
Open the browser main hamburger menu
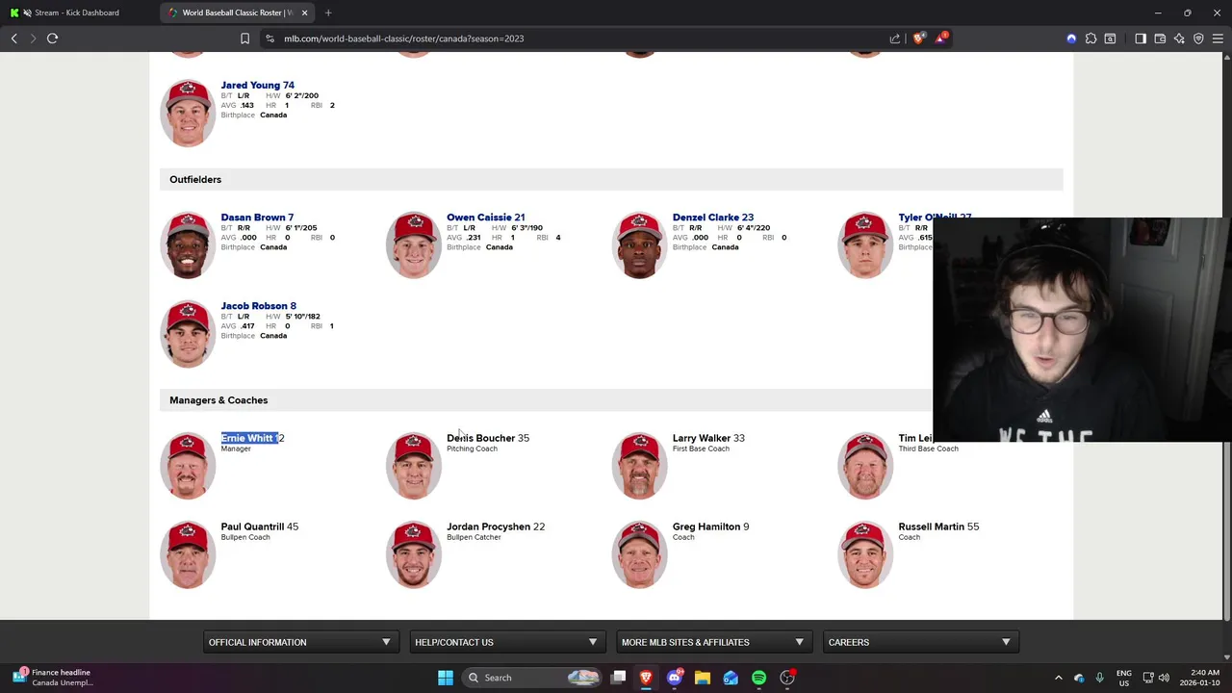click(x=1218, y=38)
